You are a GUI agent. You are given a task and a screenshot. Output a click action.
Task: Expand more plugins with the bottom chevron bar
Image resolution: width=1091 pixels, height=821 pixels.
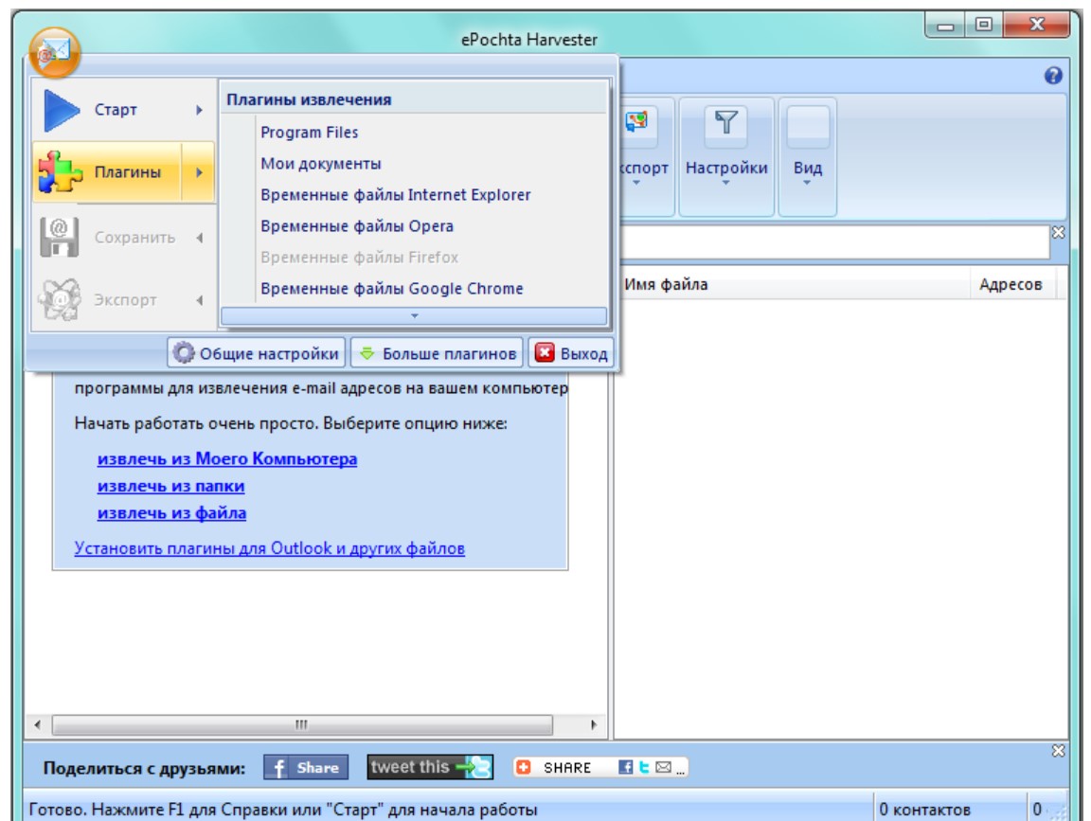coord(414,316)
